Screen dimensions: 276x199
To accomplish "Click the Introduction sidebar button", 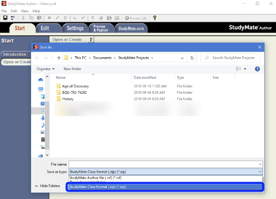I will coord(16,54).
